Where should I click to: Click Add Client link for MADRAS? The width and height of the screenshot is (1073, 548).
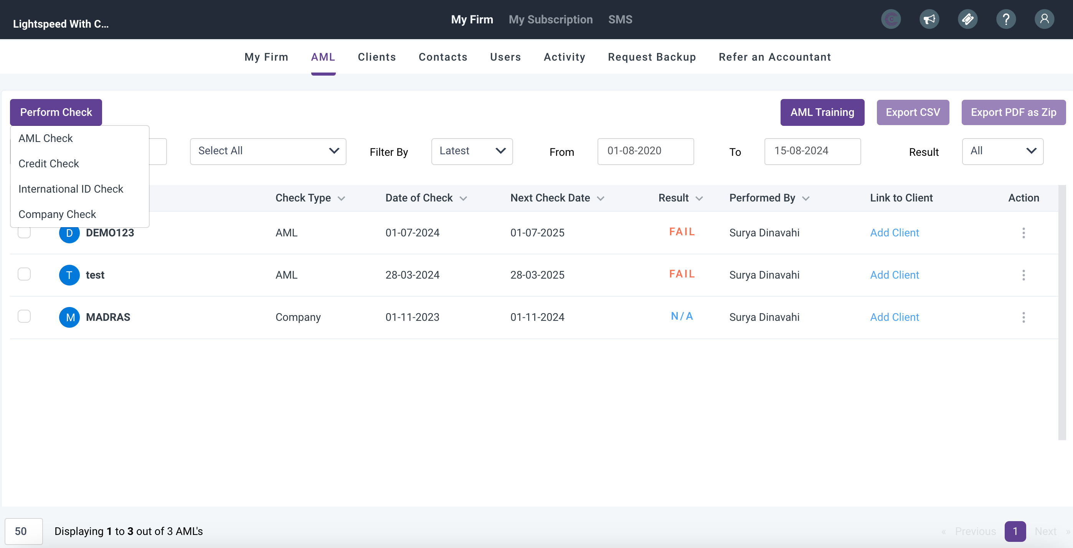(x=894, y=317)
